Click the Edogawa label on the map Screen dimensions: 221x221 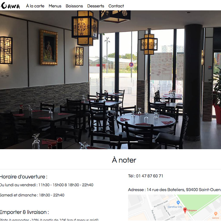coord(192,210)
